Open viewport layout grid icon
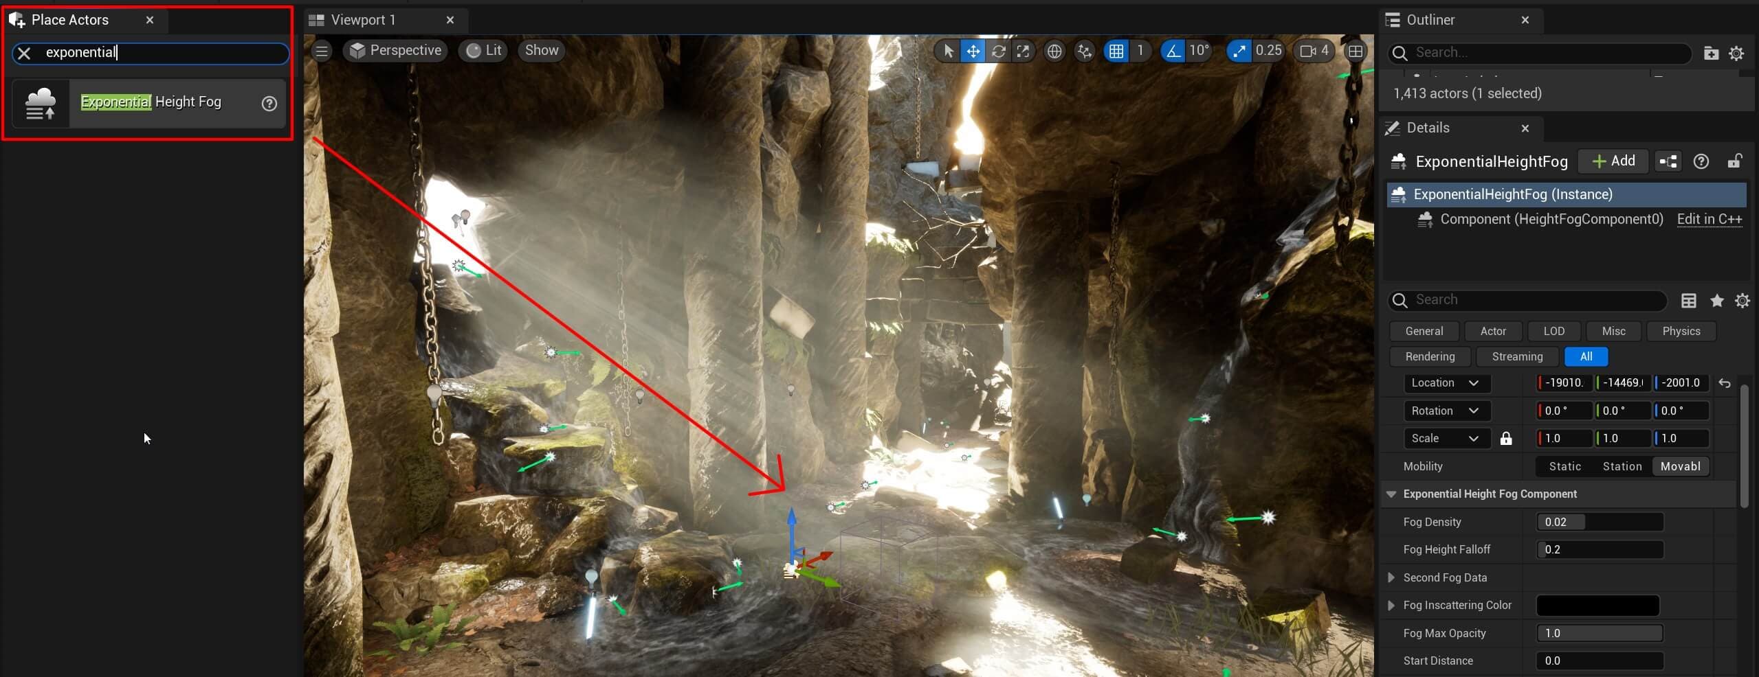Viewport: 1759px width, 677px height. [x=1355, y=51]
